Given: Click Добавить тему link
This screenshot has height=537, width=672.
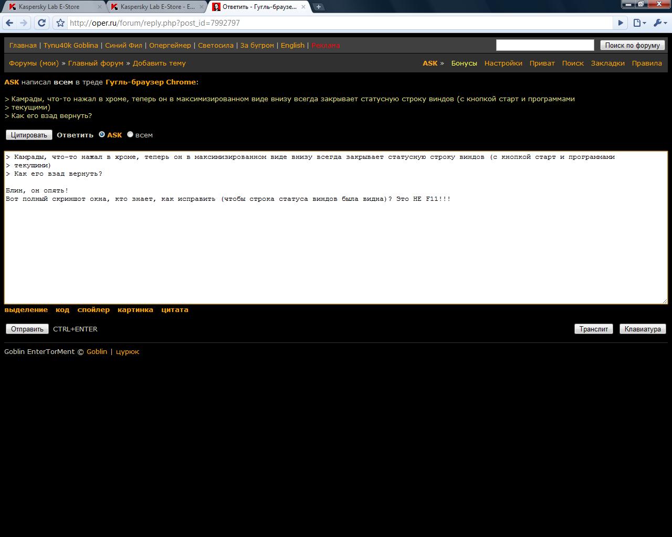Looking at the screenshot, I should tap(159, 63).
